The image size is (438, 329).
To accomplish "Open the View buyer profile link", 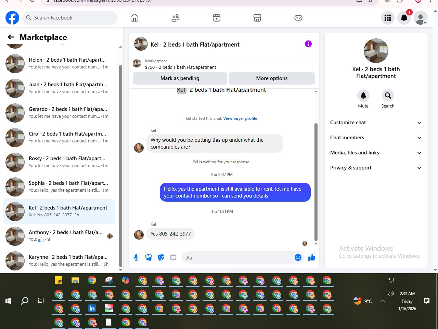I will pos(240,118).
